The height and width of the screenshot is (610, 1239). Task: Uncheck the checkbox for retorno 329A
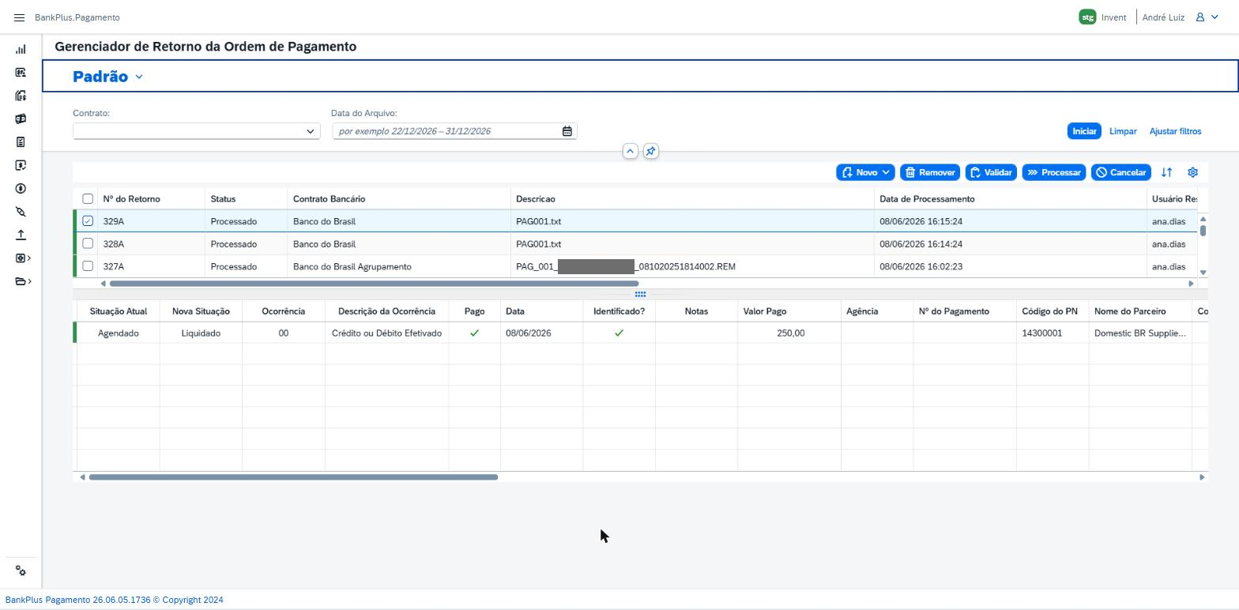click(88, 221)
